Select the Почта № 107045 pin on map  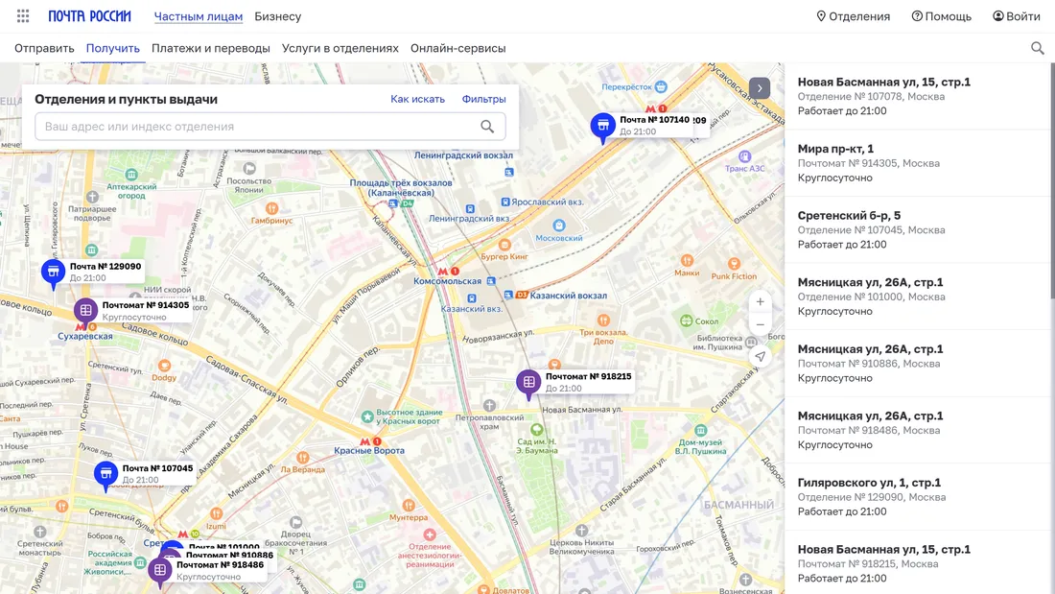coord(105,473)
